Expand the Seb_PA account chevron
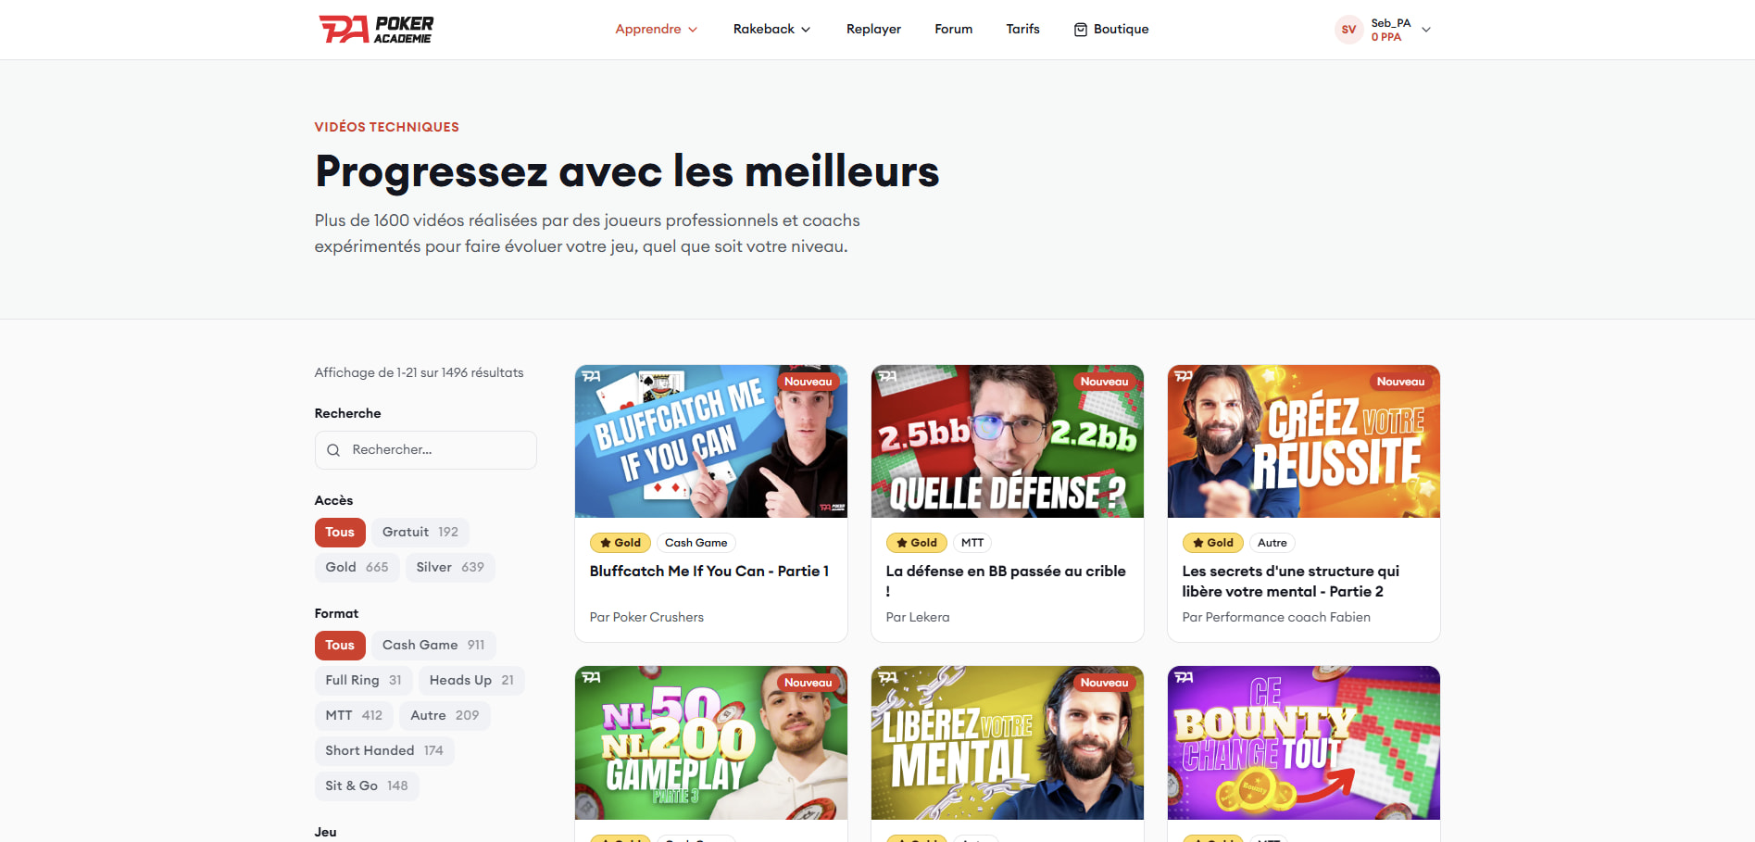Image resolution: width=1755 pixels, height=842 pixels. pos(1426,30)
